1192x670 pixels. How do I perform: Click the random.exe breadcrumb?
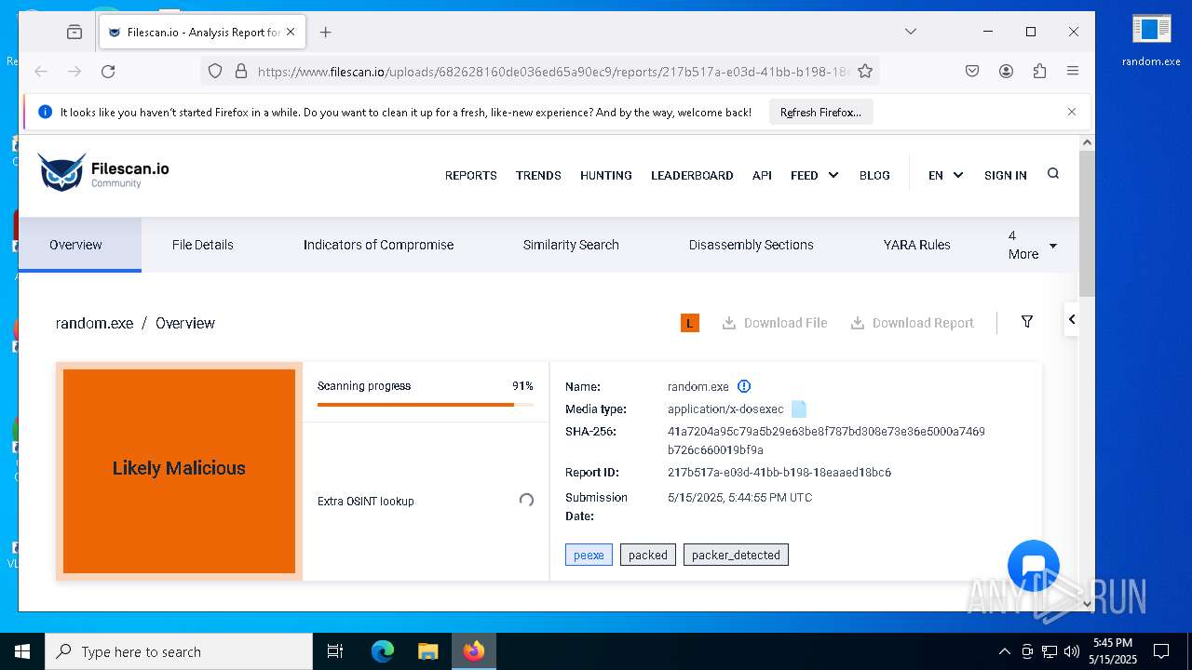coord(95,323)
